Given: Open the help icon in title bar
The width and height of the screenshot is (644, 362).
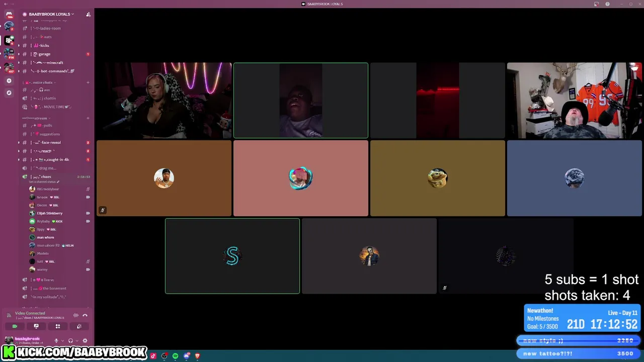Looking at the screenshot, I should [x=607, y=4].
